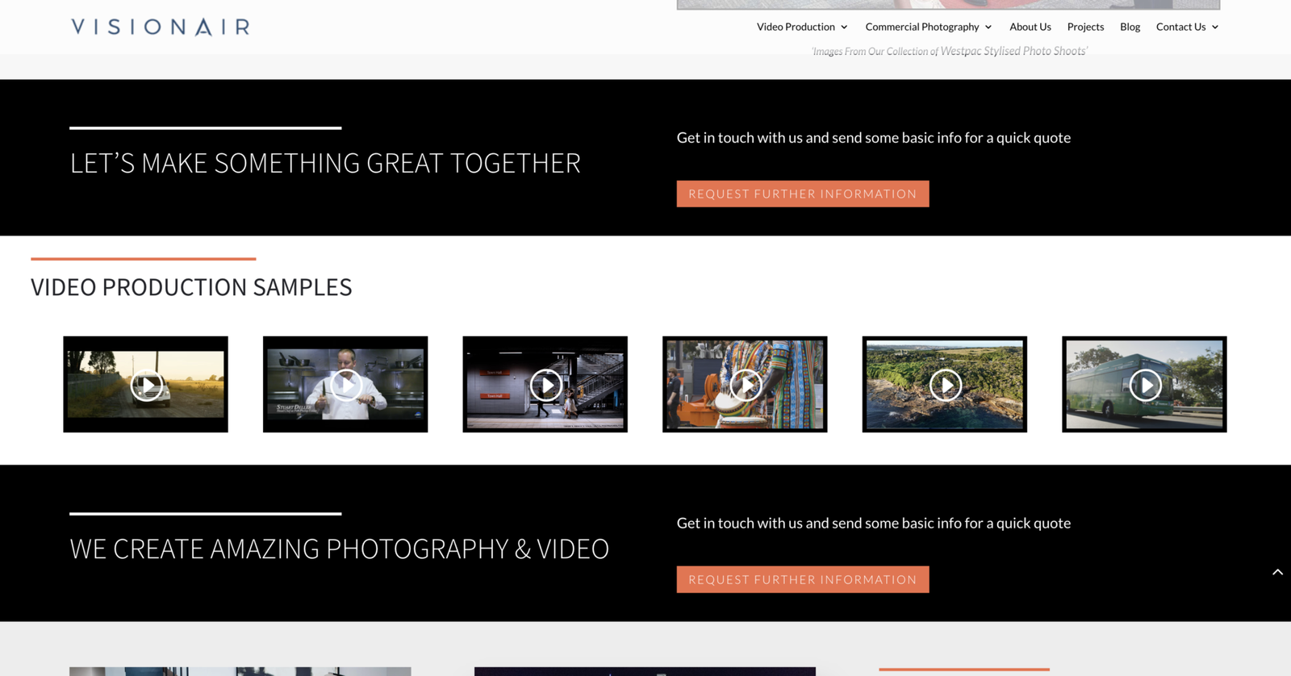Play the car on dirt road video
This screenshot has width=1291, height=676.
click(x=146, y=385)
